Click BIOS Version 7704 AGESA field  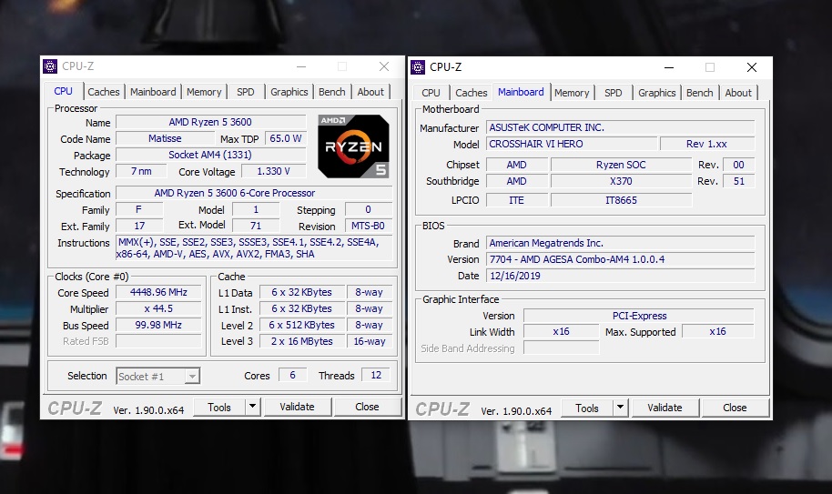tap(620, 259)
